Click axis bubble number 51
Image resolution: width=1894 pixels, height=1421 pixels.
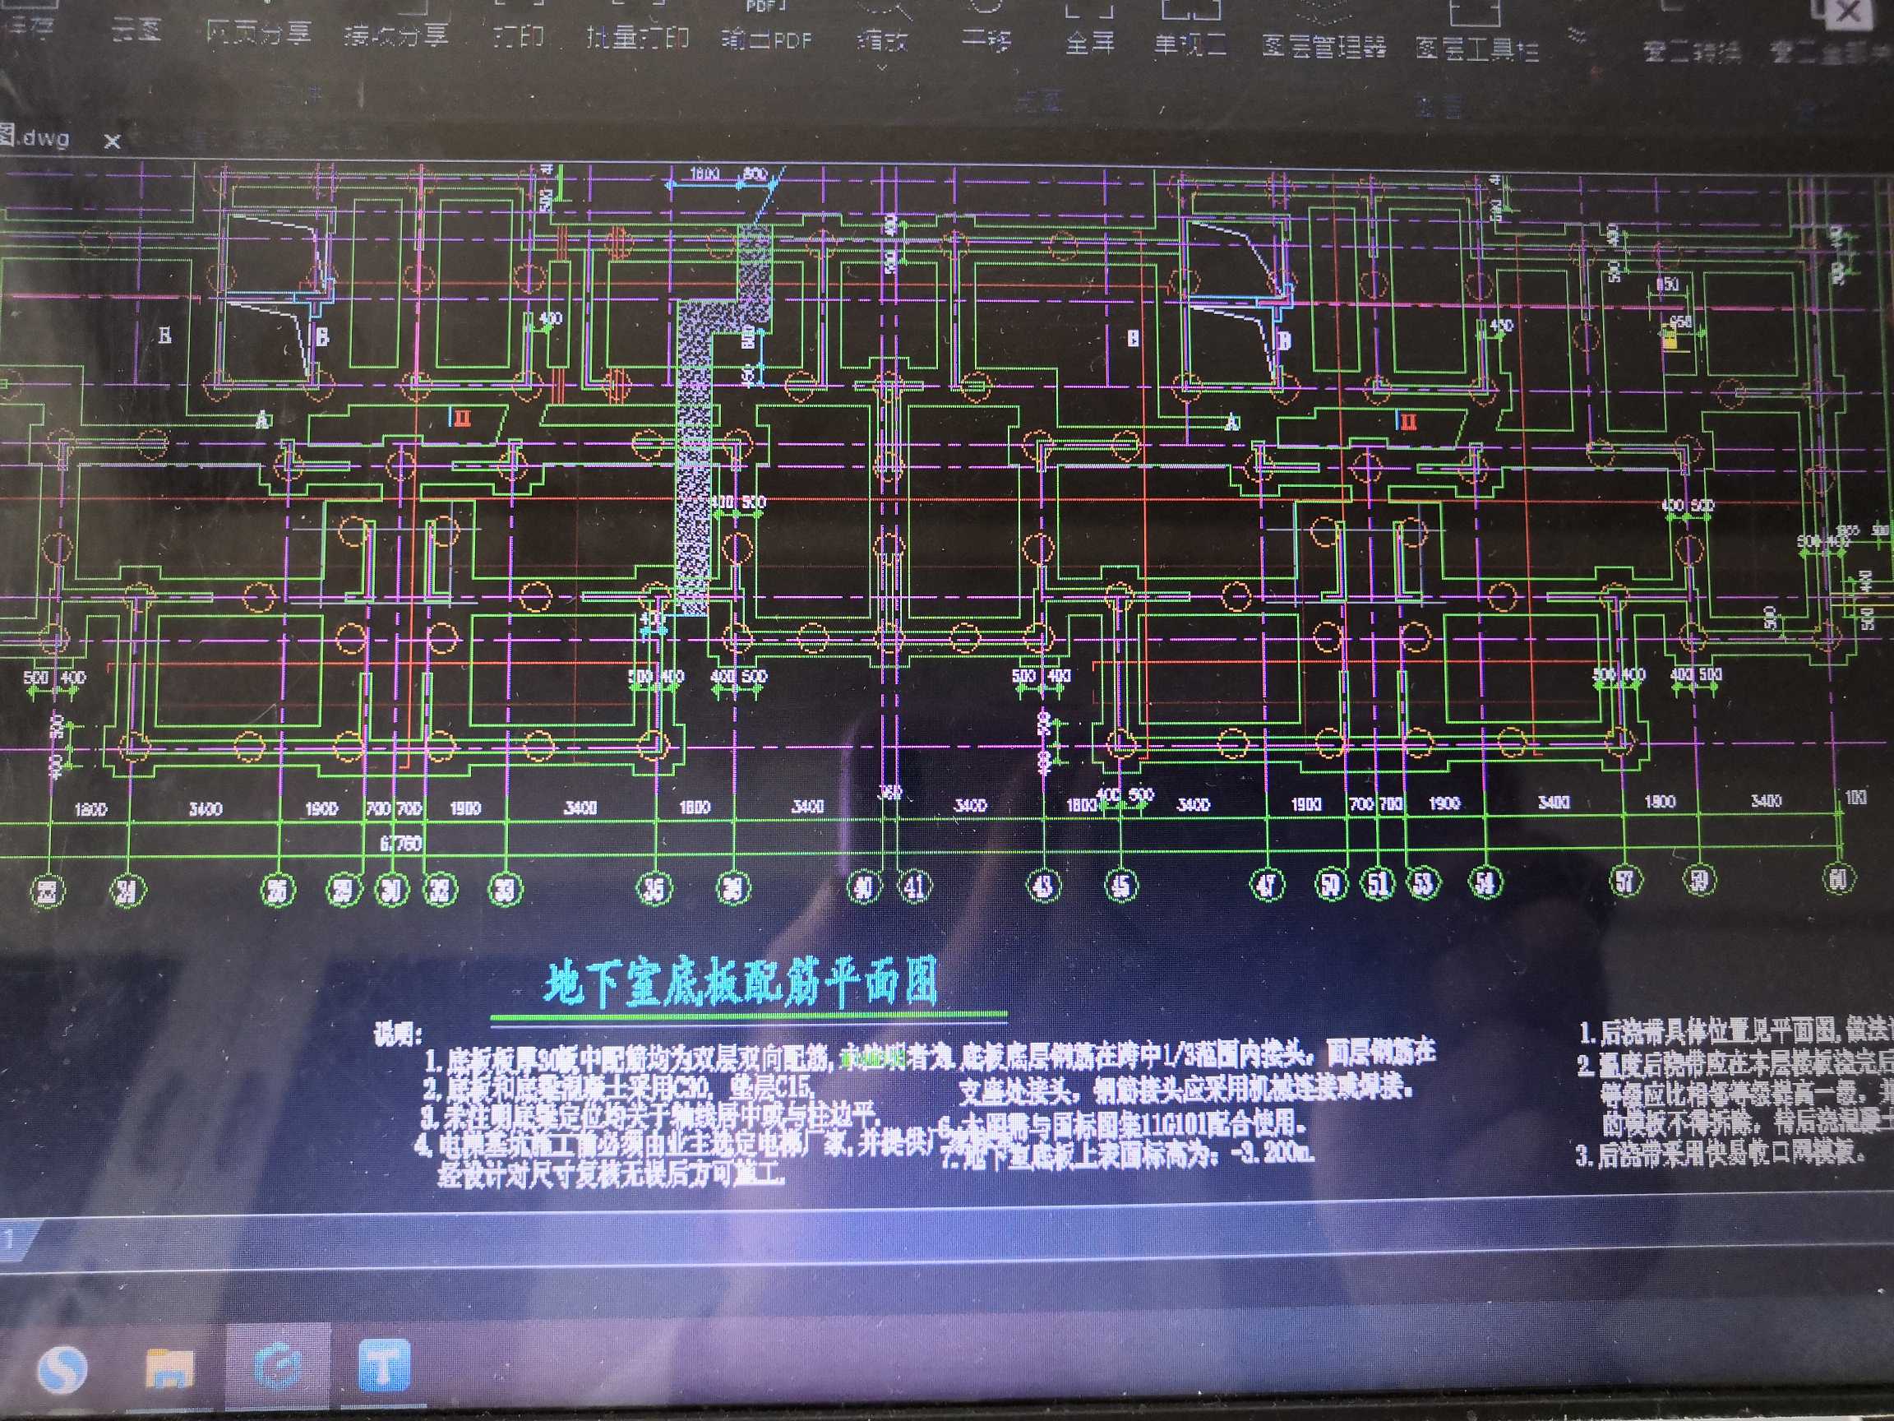pyautogui.click(x=1378, y=883)
